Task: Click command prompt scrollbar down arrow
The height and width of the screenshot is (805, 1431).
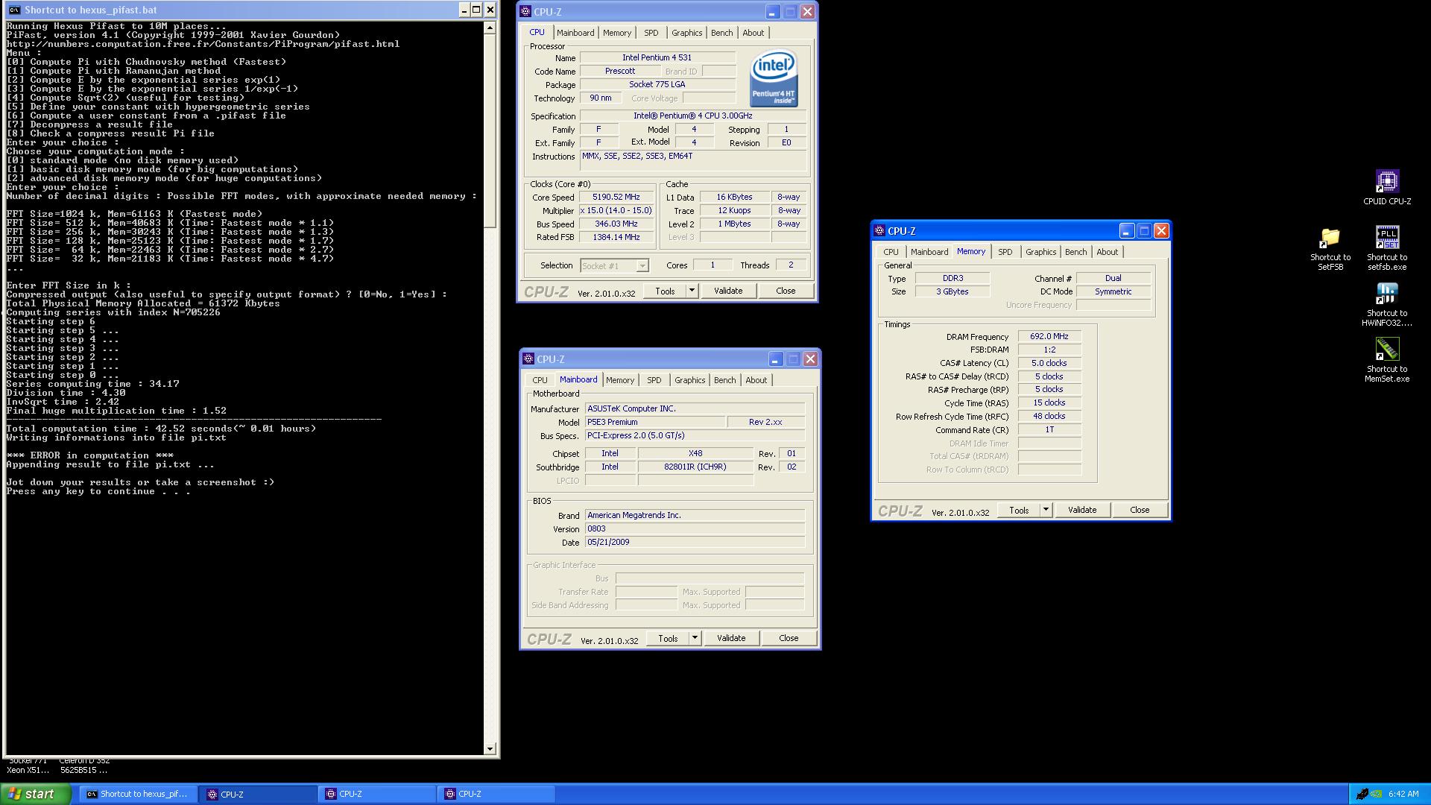Action: coord(490,749)
